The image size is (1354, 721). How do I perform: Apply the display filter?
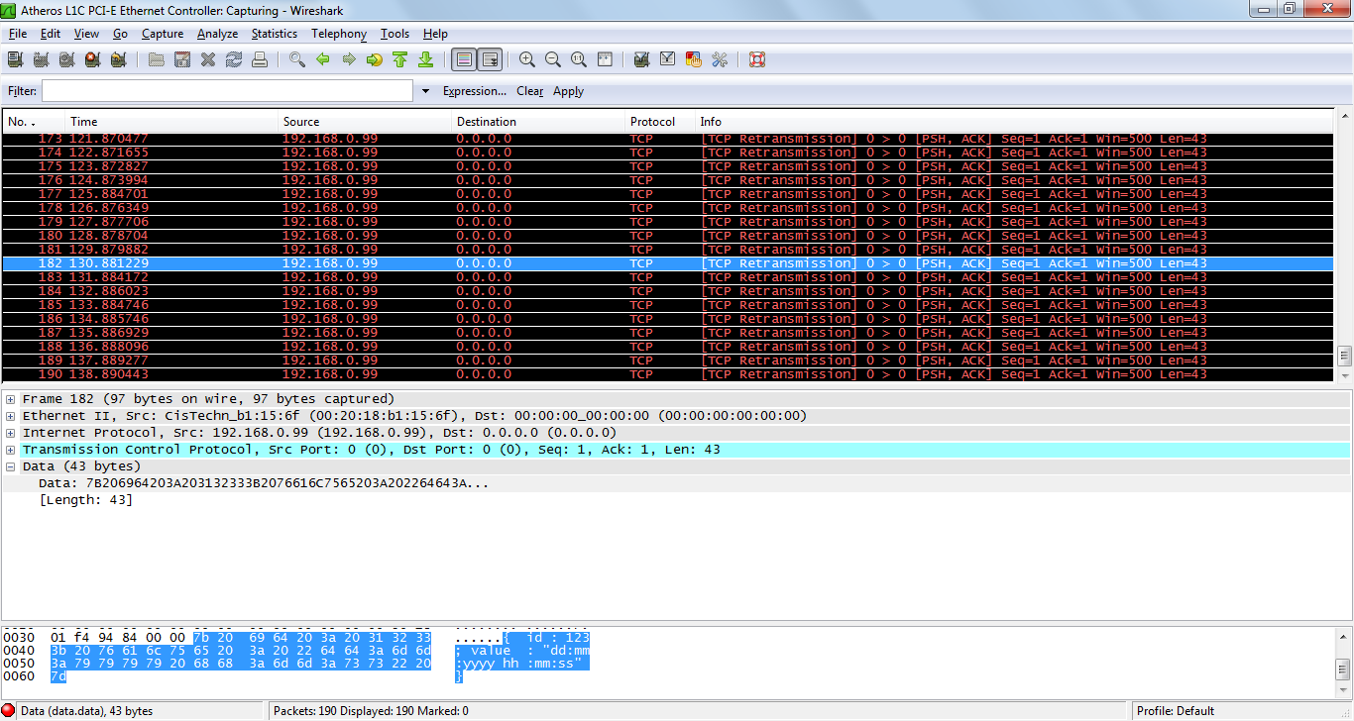(x=568, y=91)
